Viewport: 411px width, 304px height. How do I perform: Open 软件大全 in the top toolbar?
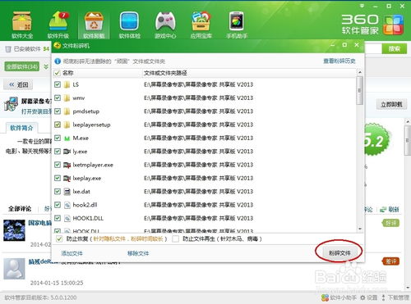pyautogui.click(x=22, y=25)
